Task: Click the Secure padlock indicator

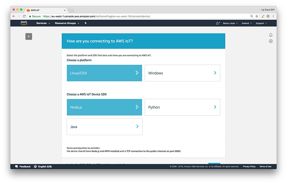Action: pos(35,16)
